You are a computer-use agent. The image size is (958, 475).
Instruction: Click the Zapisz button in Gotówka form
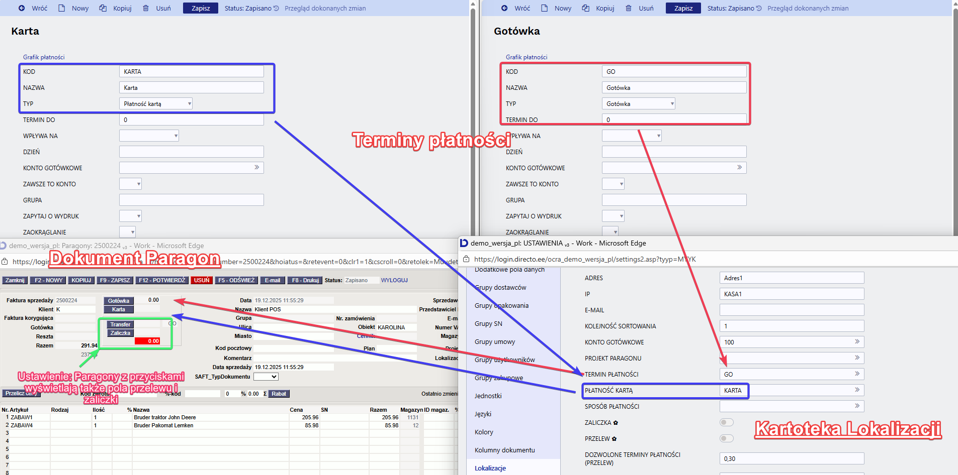[x=683, y=8]
